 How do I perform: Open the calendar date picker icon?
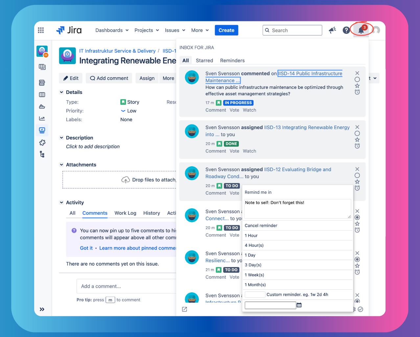click(x=299, y=305)
